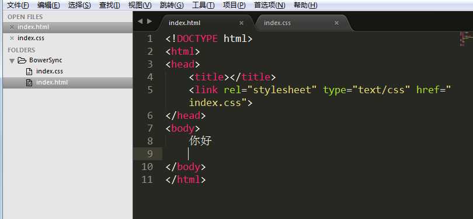Close index.html in the Open Files list

tap(12, 27)
